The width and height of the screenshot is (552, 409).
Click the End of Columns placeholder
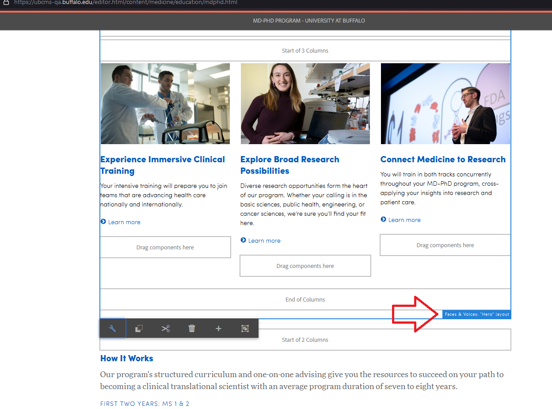305,299
